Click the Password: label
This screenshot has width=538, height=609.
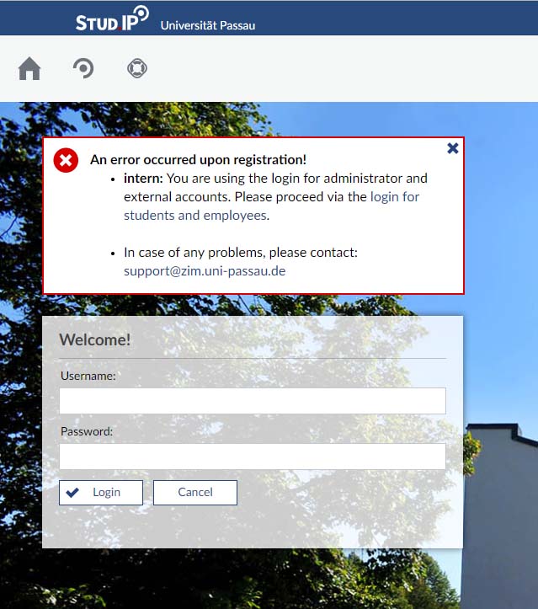(87, 431)
